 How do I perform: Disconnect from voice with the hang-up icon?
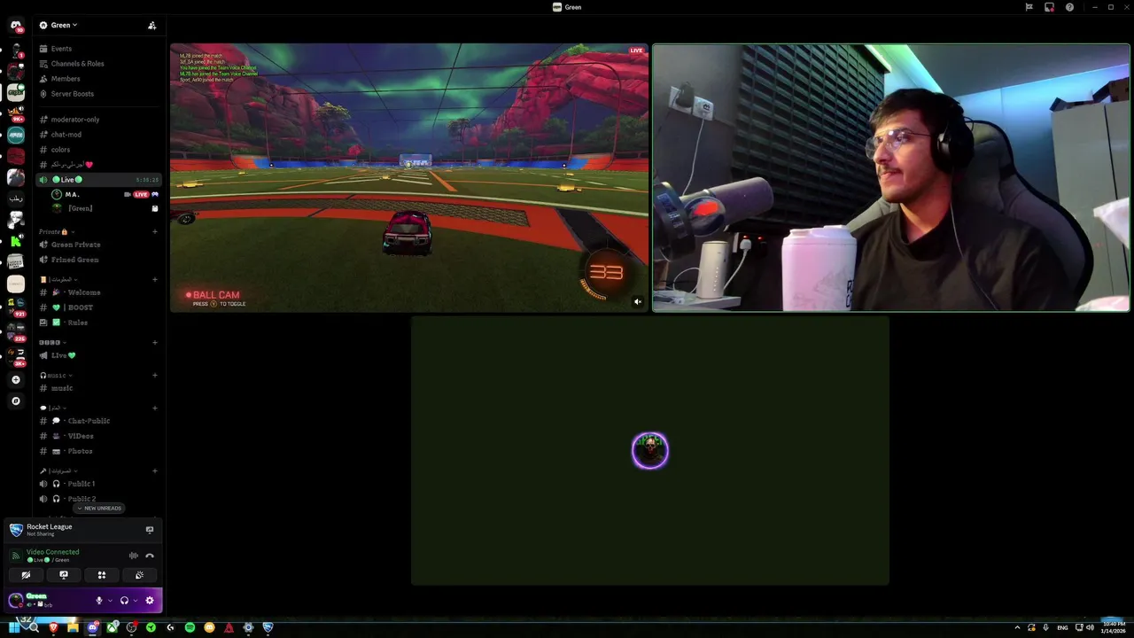click(150, 556)
